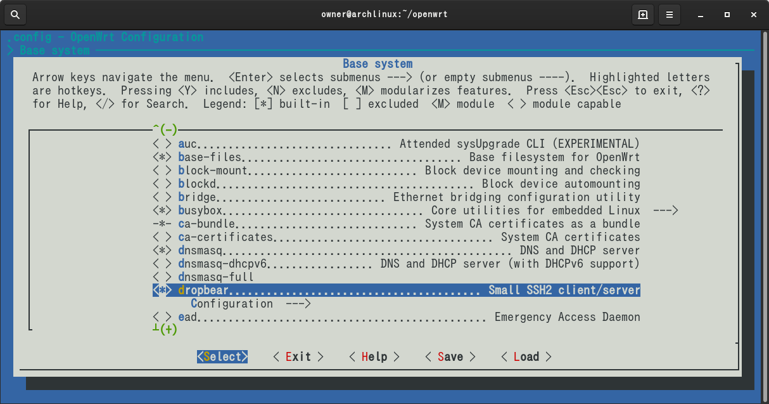Select the ca-certificates entry name
Viewport: 769px width, 404px height.
coord(226,237)
